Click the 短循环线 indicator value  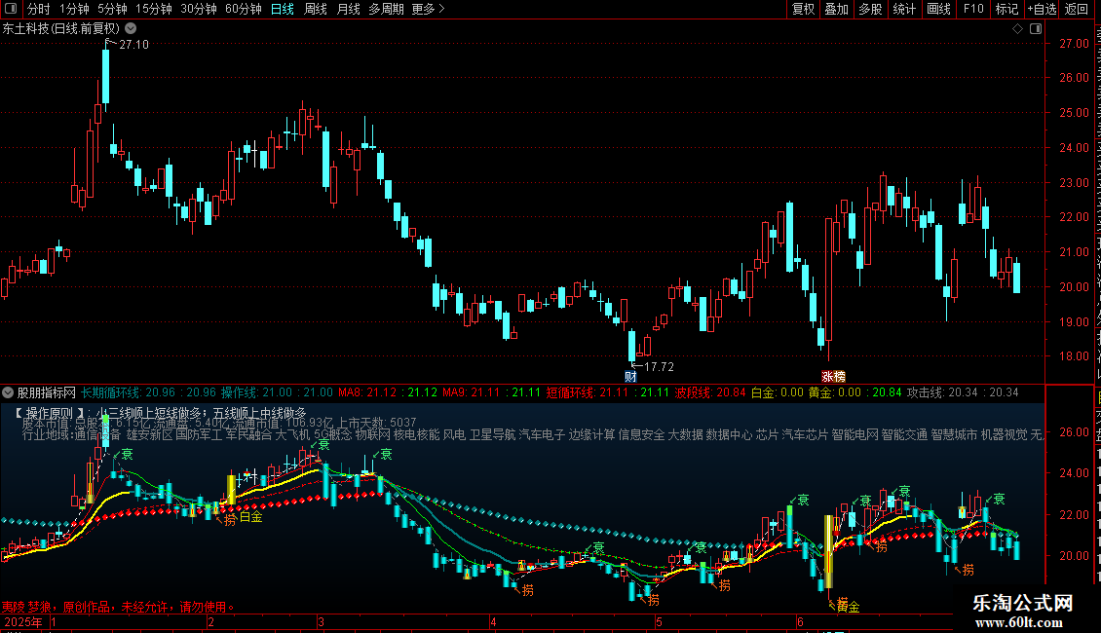point(607,392)
